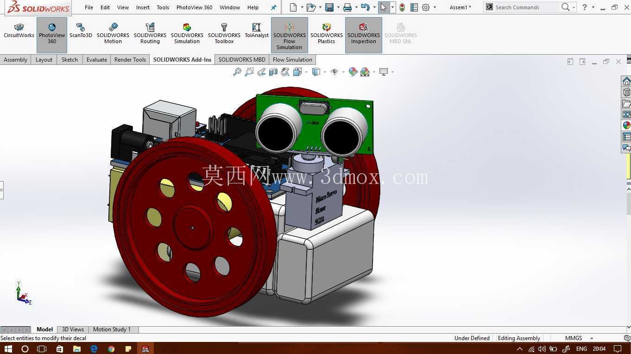
Task: Switch to the Render Tools tab
Action: pyautogui.click(x=130, y=59)
